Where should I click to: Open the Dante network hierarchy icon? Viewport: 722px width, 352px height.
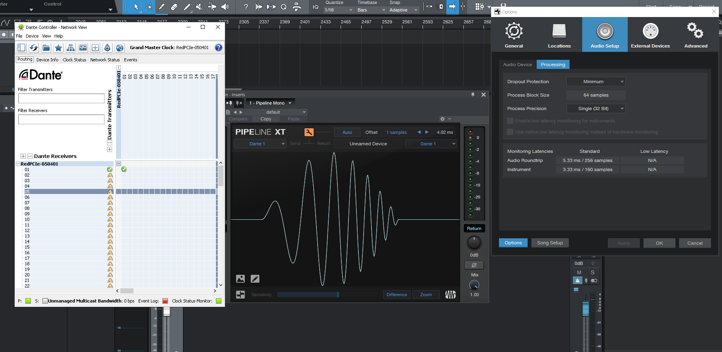tap(70, 48)
